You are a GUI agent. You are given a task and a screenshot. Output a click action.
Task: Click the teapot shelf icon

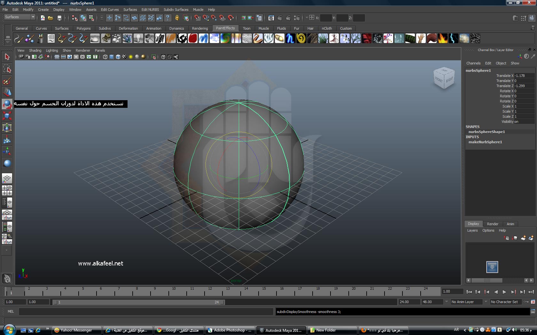tap(95, 39)
